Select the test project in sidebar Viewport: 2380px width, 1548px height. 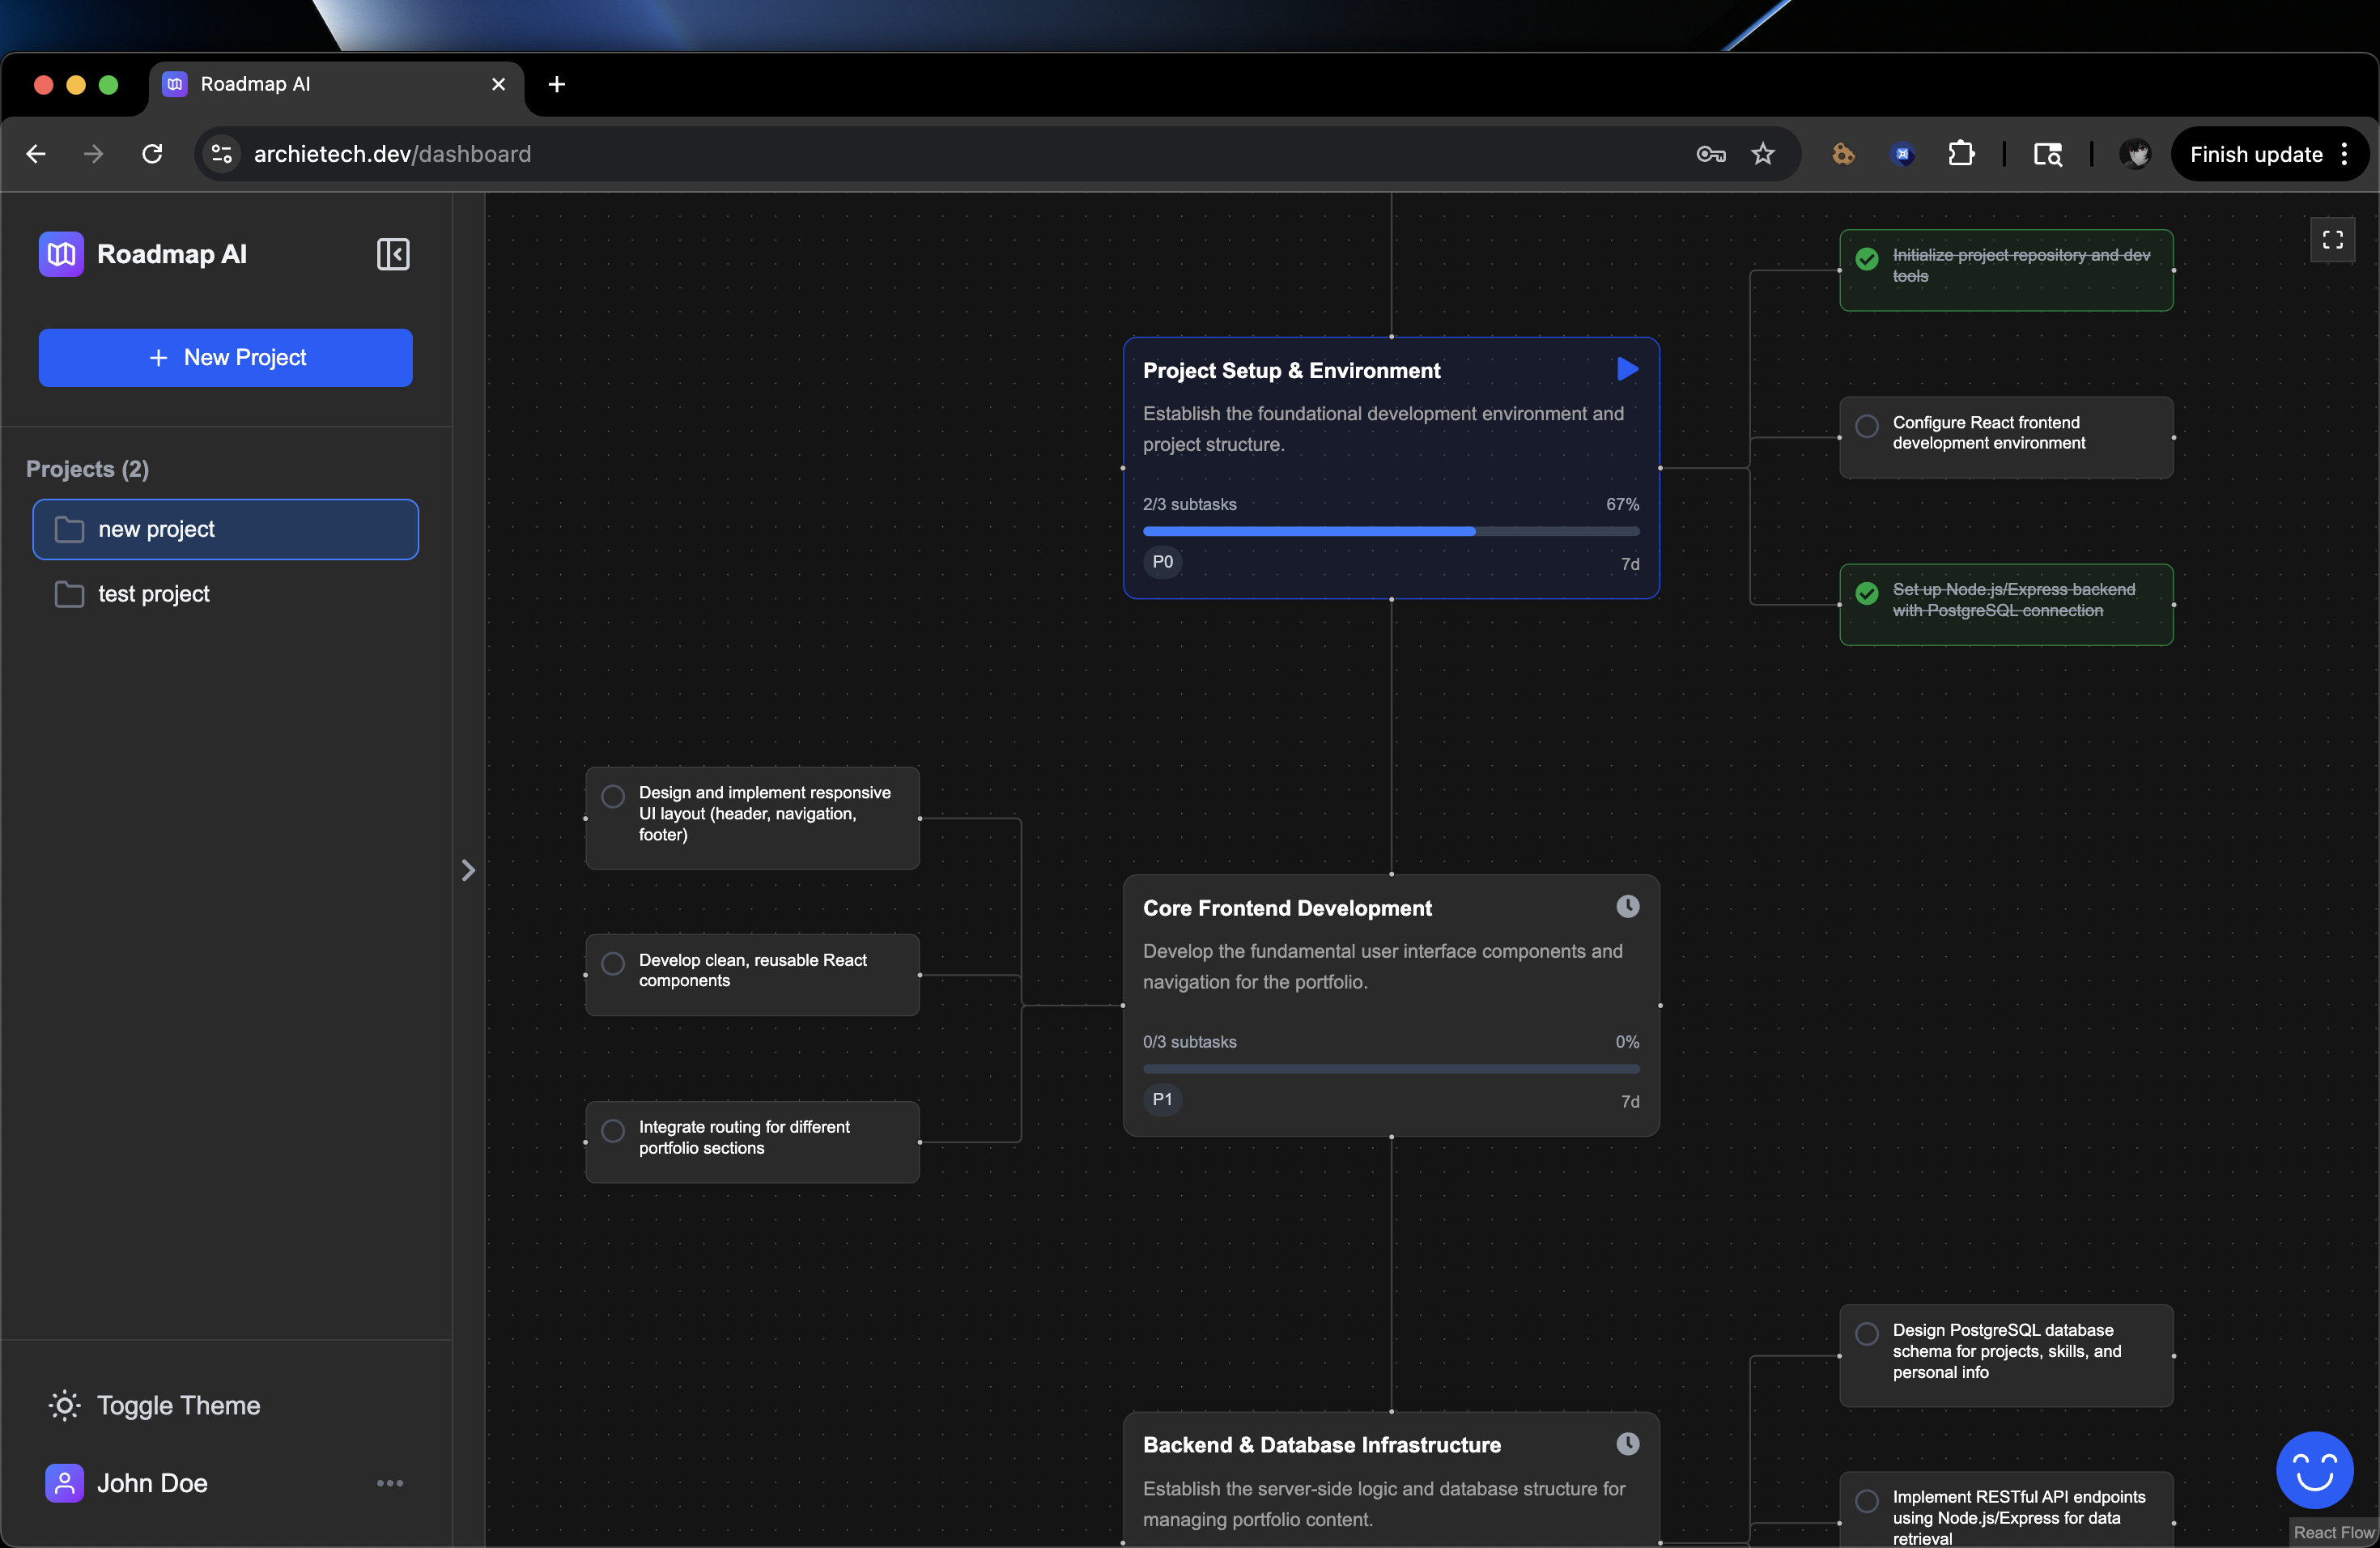[153, 594]
